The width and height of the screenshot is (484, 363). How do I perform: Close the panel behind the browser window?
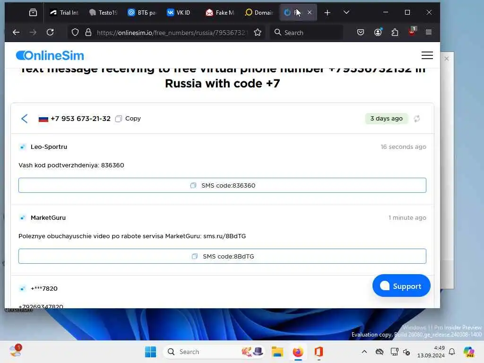pyautogui.click(x=446, y=59)
